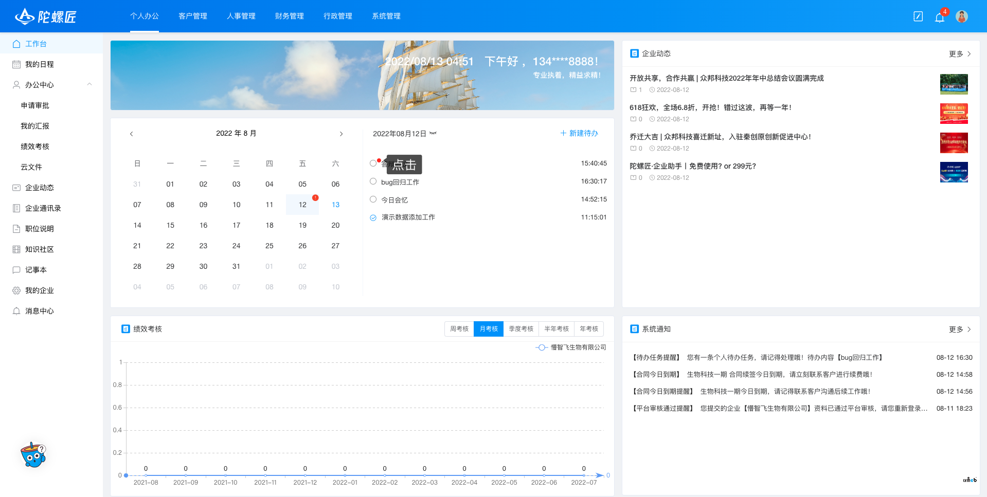Open notifications bell with badge 4
The height and width of the screenshot is (497, 987).
940,17
